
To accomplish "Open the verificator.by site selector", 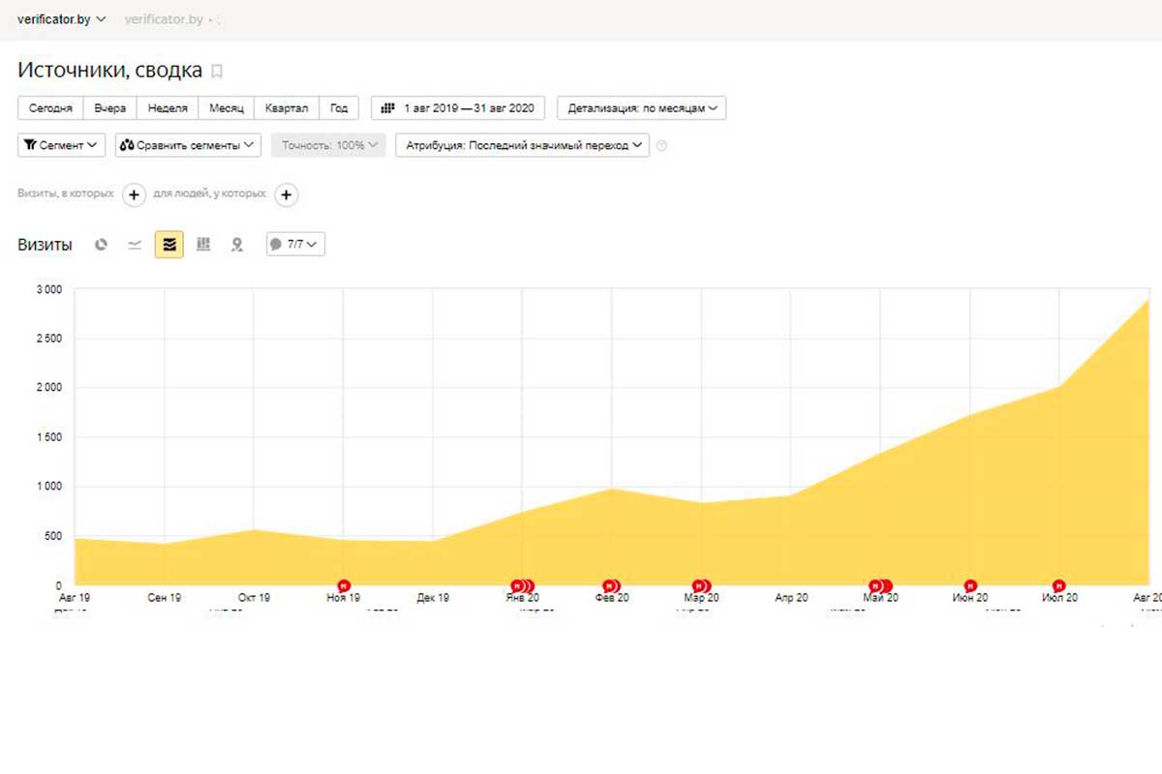I will tap(61, 19).
